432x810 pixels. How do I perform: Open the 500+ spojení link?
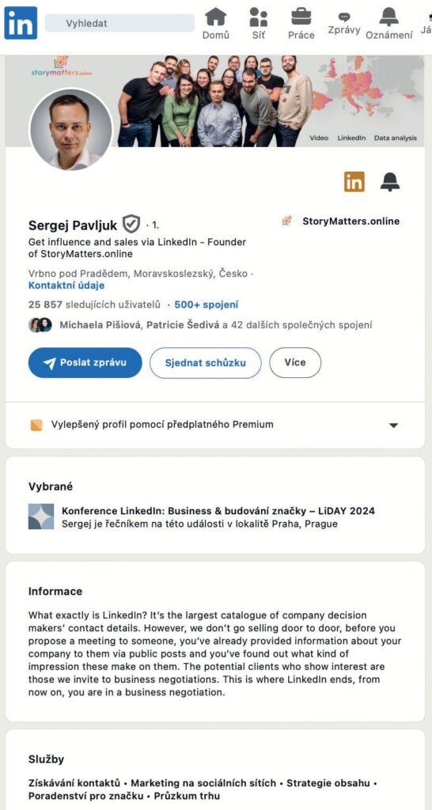pos(207,305)
